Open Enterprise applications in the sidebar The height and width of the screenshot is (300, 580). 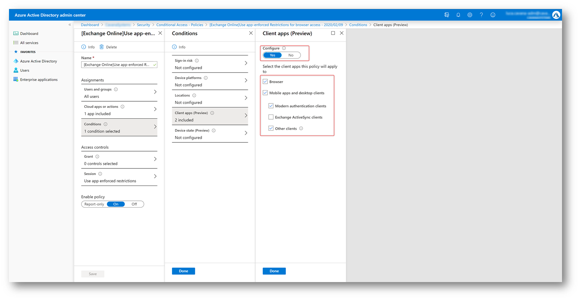click(39, 79)
